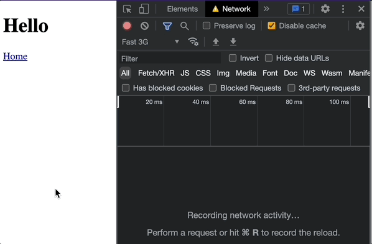Open DevTools settings gear

coord(325,9)
